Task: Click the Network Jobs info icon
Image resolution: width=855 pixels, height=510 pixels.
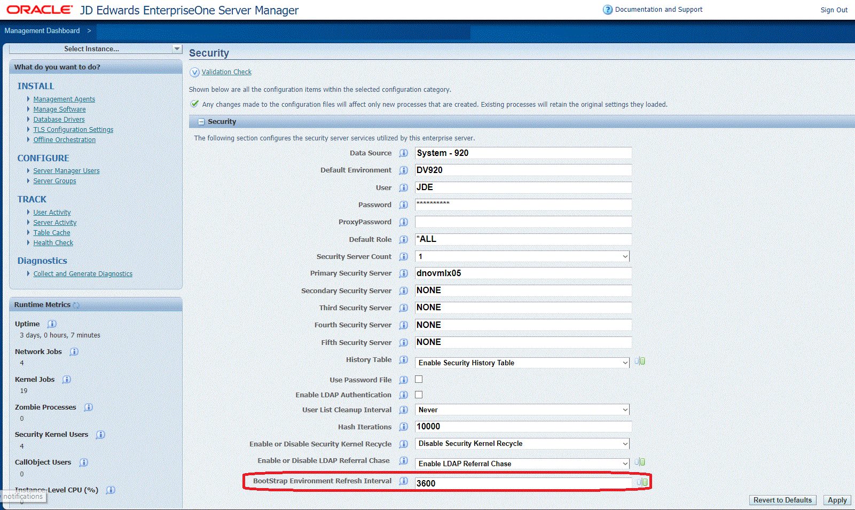Action: pyautogui.click(x=74, y=352)
